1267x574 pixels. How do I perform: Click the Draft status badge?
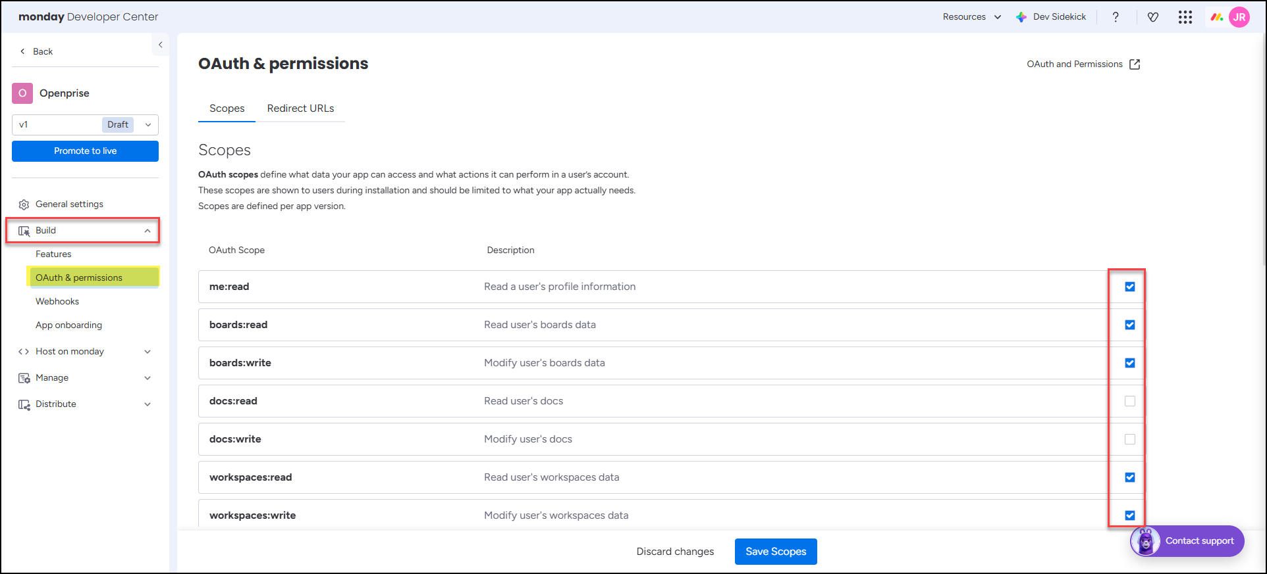118,125
